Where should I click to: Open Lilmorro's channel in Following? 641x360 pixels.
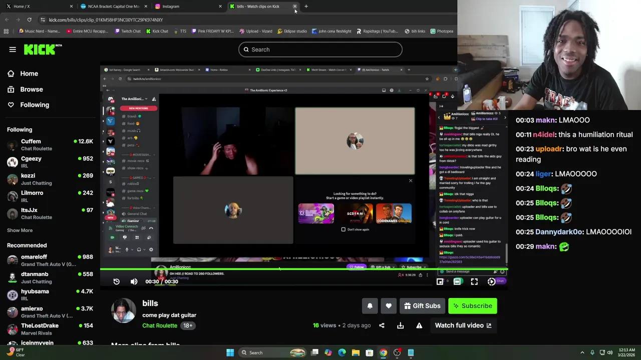click(50, 196)
